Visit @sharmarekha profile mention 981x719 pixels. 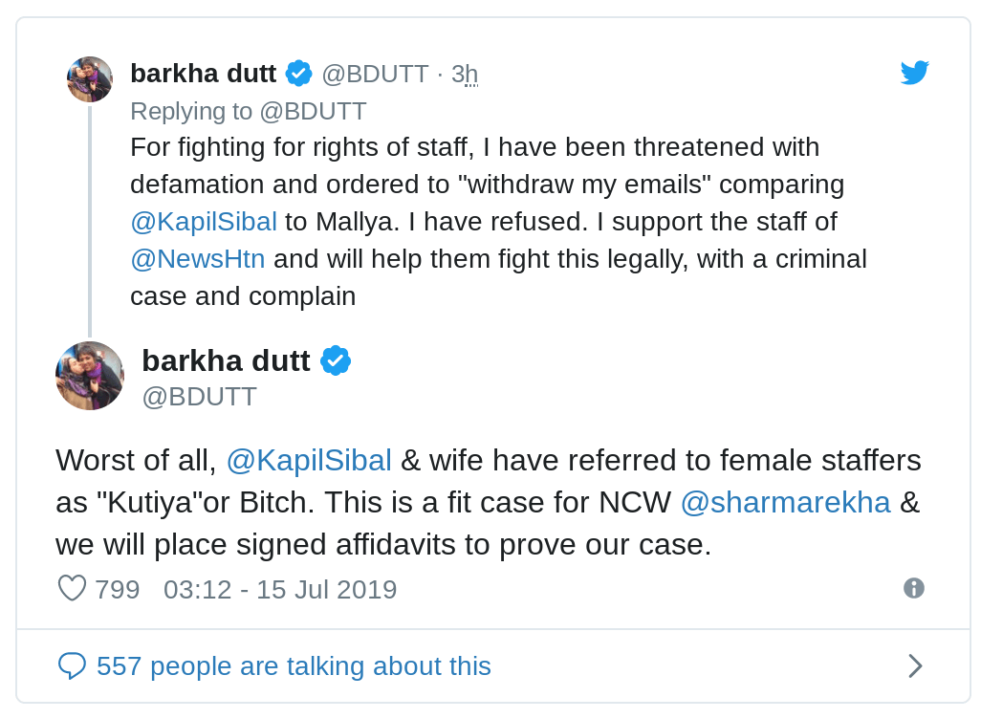(785, 502)
